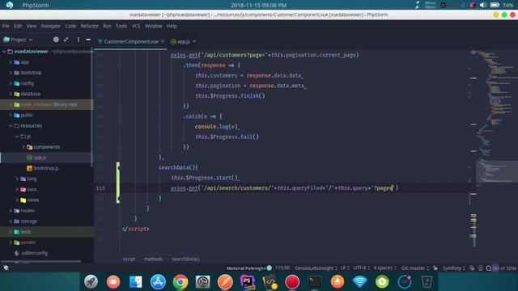This screenshot has height=291, width=518.
Task: Open the File menu
Action: (6, 26)
